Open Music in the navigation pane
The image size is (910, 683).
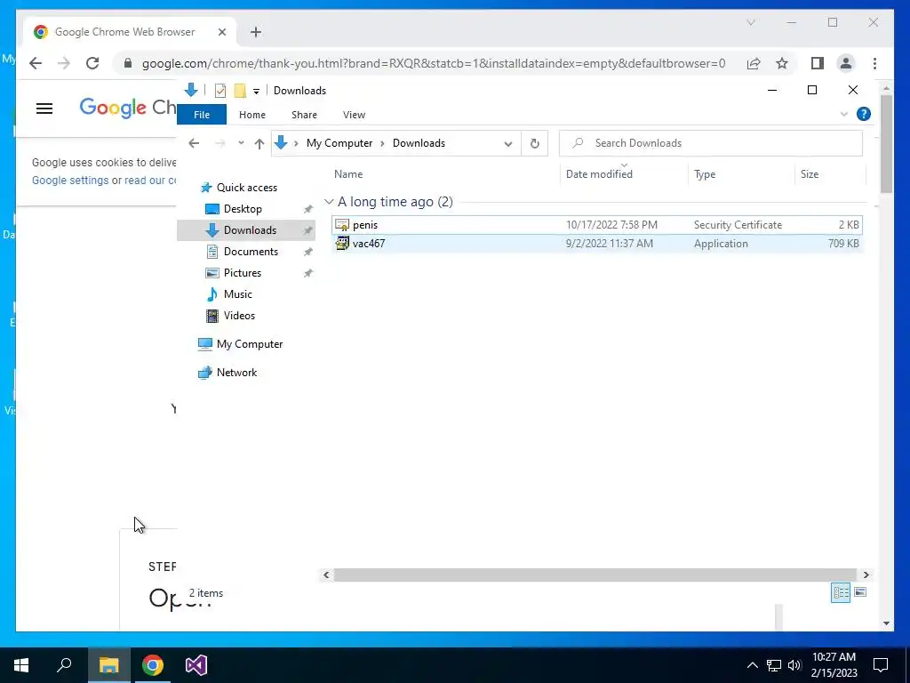tap(237, 294)
